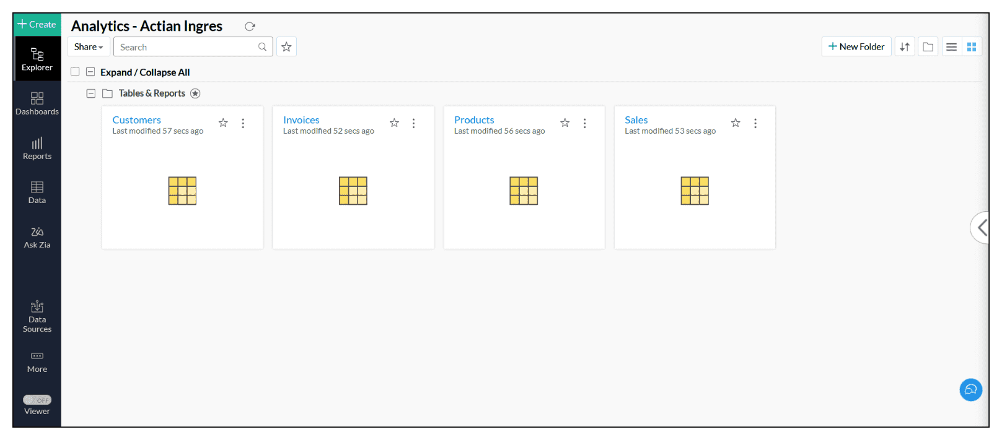
Task: Open the sort order options
Action: [905, 47]
